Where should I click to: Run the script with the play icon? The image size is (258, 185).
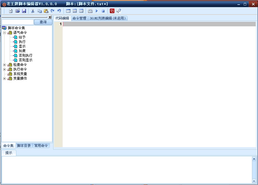click(x=97, y=11)
